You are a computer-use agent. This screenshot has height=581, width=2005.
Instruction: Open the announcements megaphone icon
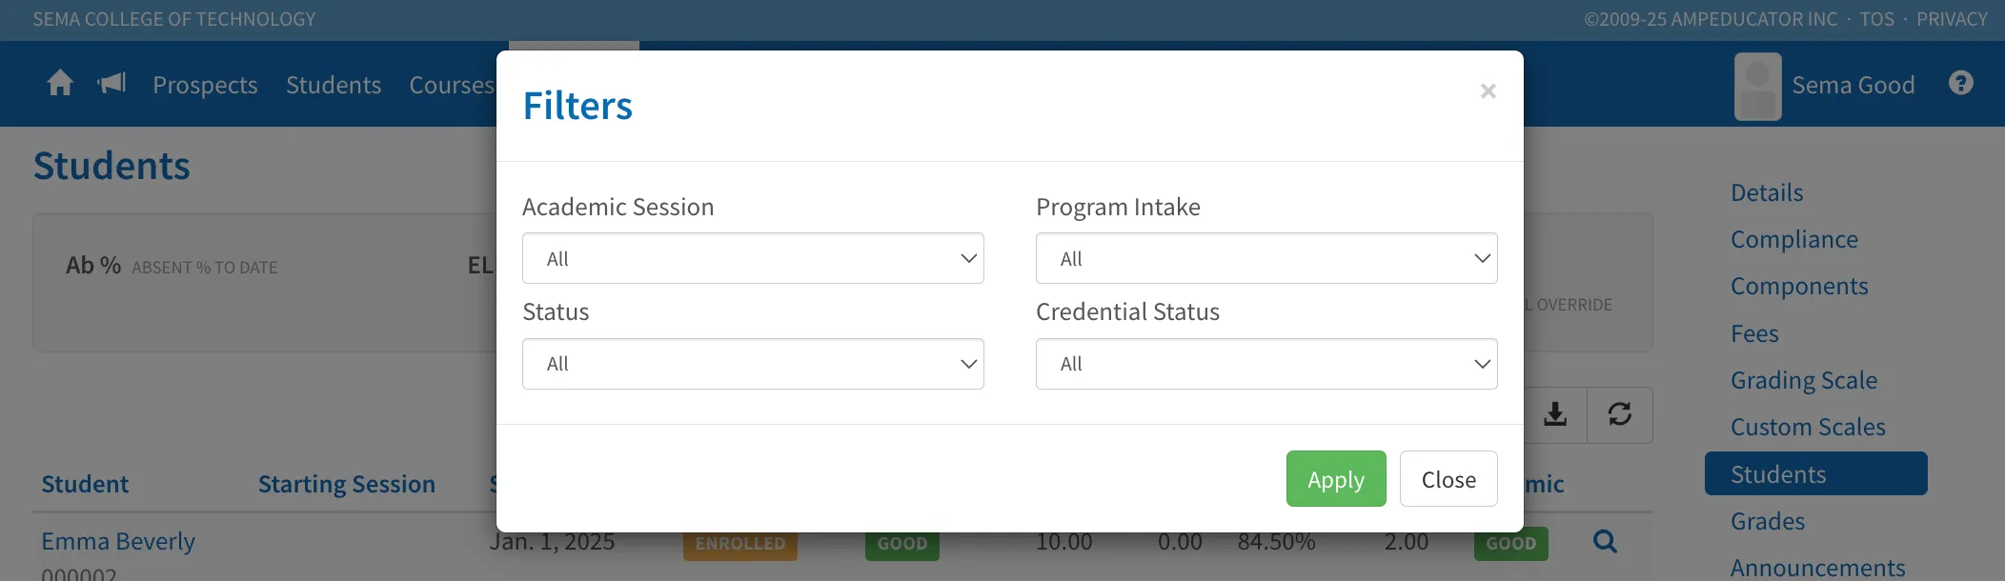[x=111, y=84]
